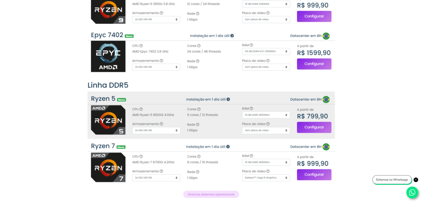Viewport: 422px width, 202px height.
Task: Click help icon next to Epyc 7402 CPU label
Action: [141, 46]
